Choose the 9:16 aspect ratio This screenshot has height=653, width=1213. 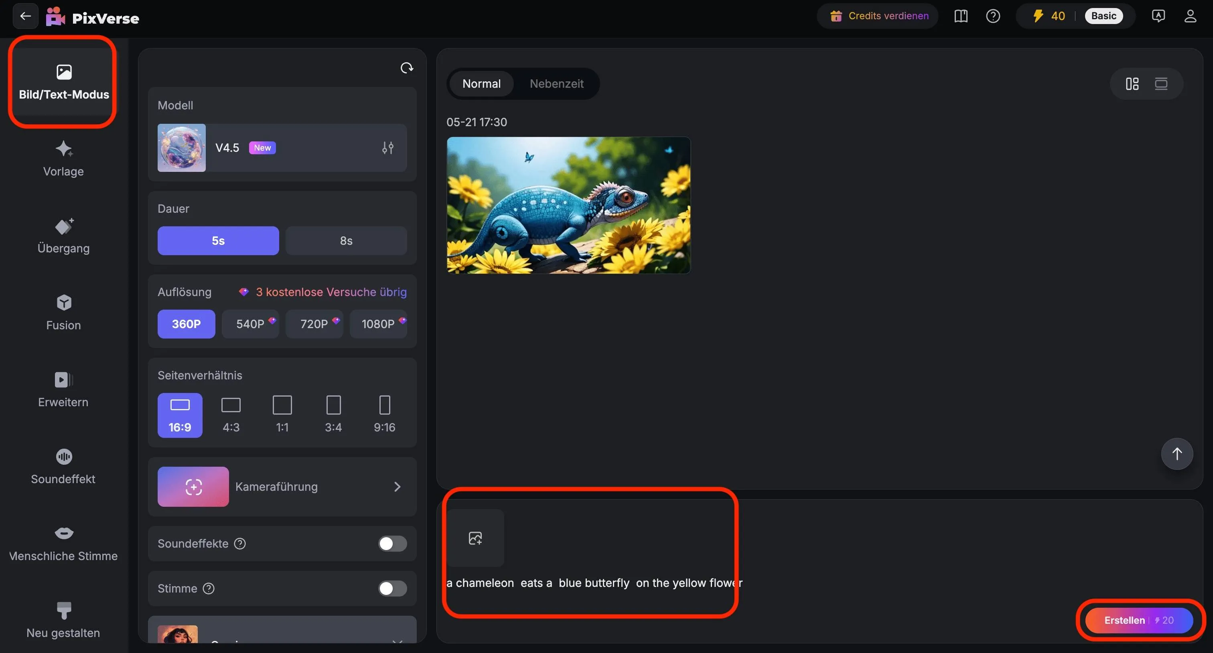(384, 415)
